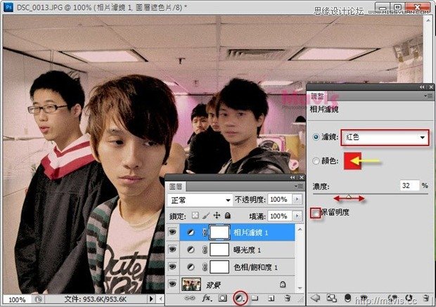Lock transparent pixels icon
436x307 pixels.
coord(195,215)
